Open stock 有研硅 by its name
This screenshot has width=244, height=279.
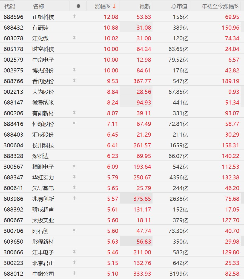click(x=41, y=28)
